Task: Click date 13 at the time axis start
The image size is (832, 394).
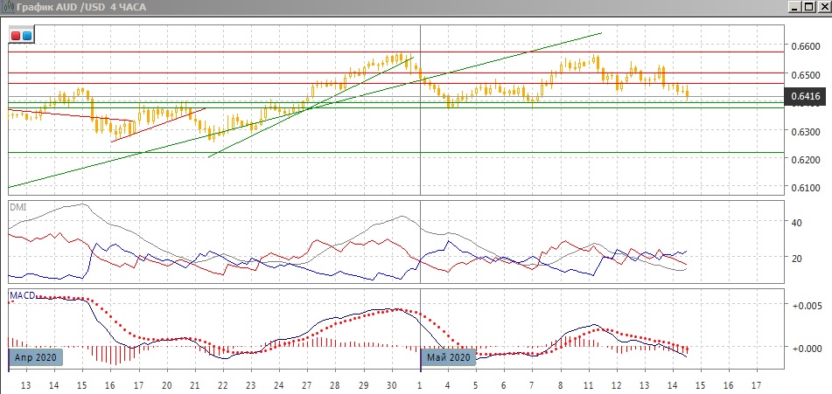Action: tap(25, 384)
